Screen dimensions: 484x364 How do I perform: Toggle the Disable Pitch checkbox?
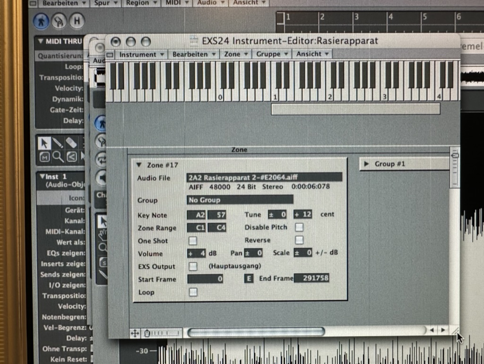[x=299, y=227]
